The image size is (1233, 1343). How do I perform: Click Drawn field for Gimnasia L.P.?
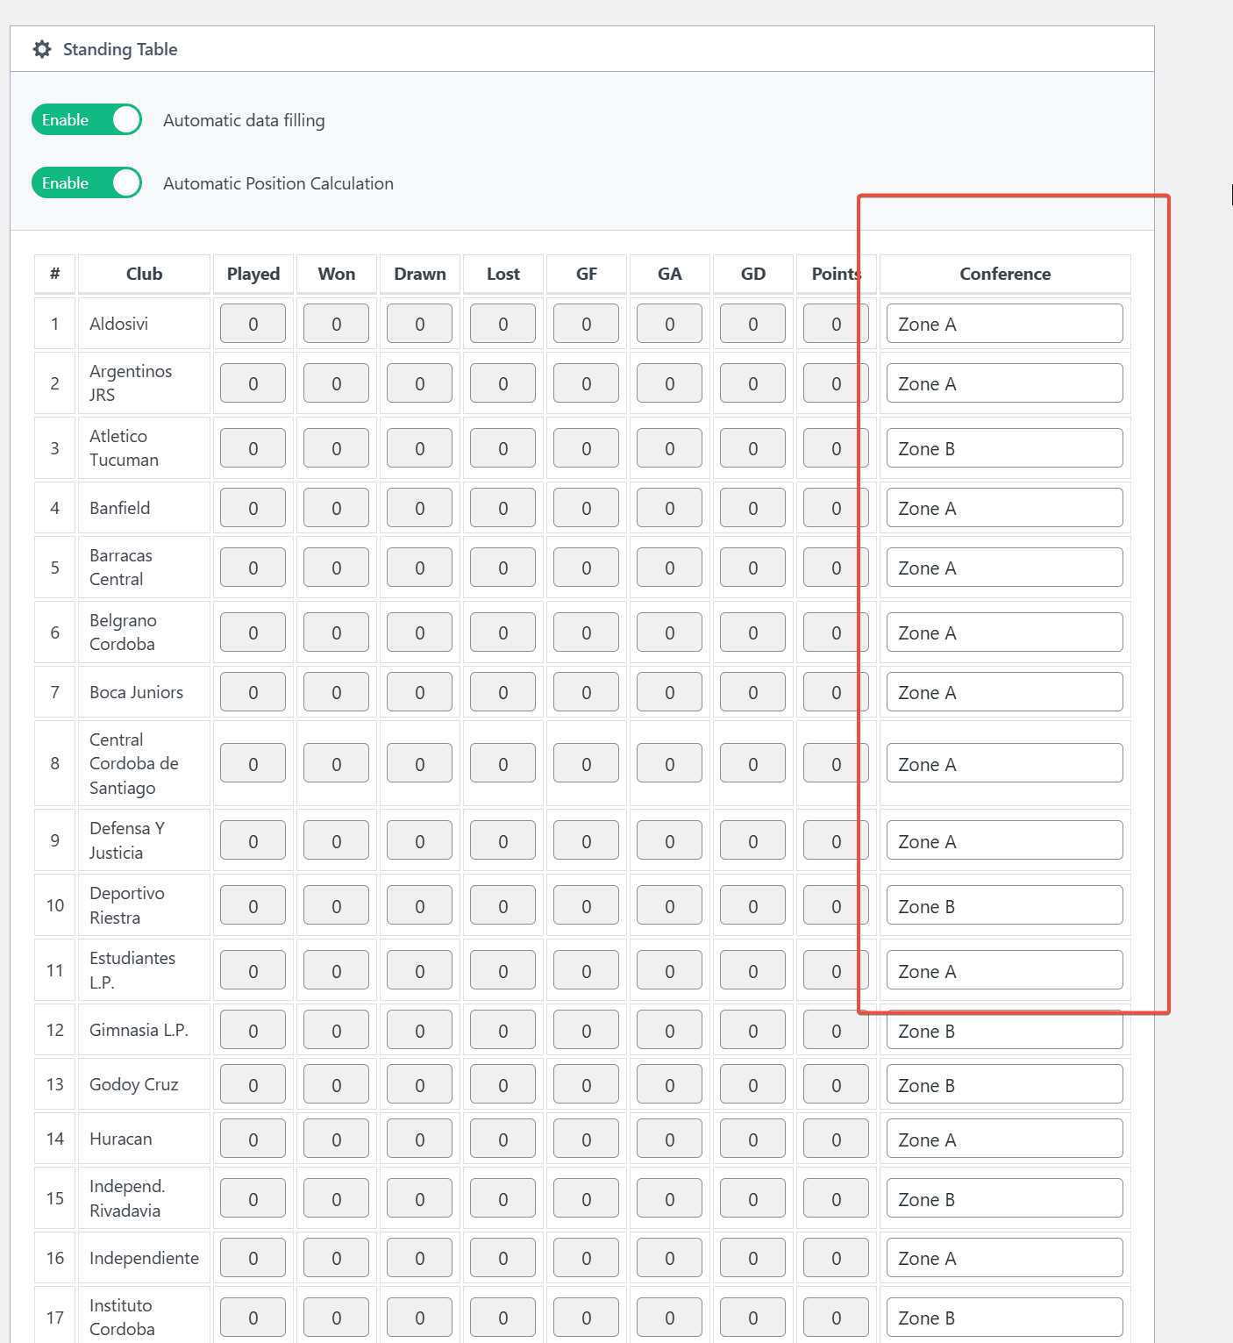(420, 1030)
